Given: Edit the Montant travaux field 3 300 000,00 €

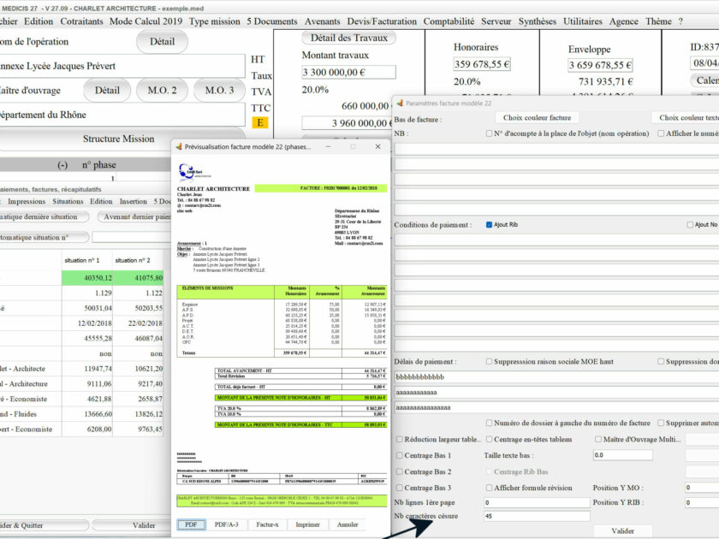Looking at the screenshot, I should click(x=348, y=73).
